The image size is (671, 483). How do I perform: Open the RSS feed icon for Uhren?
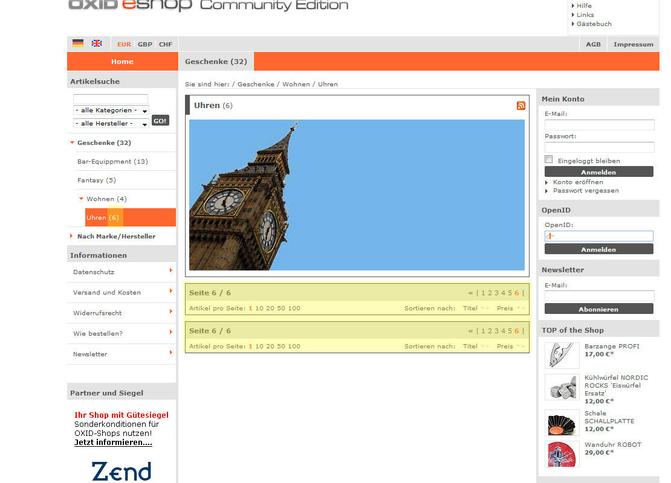[520, 106]
